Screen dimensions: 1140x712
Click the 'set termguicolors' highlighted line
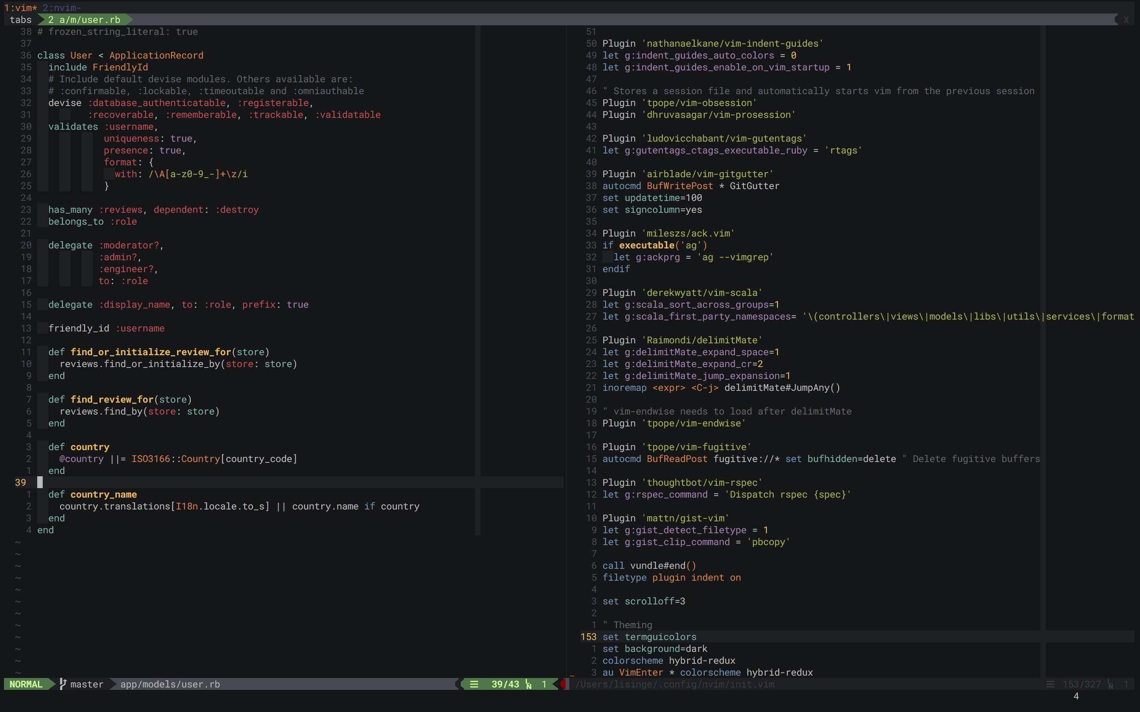649,637
